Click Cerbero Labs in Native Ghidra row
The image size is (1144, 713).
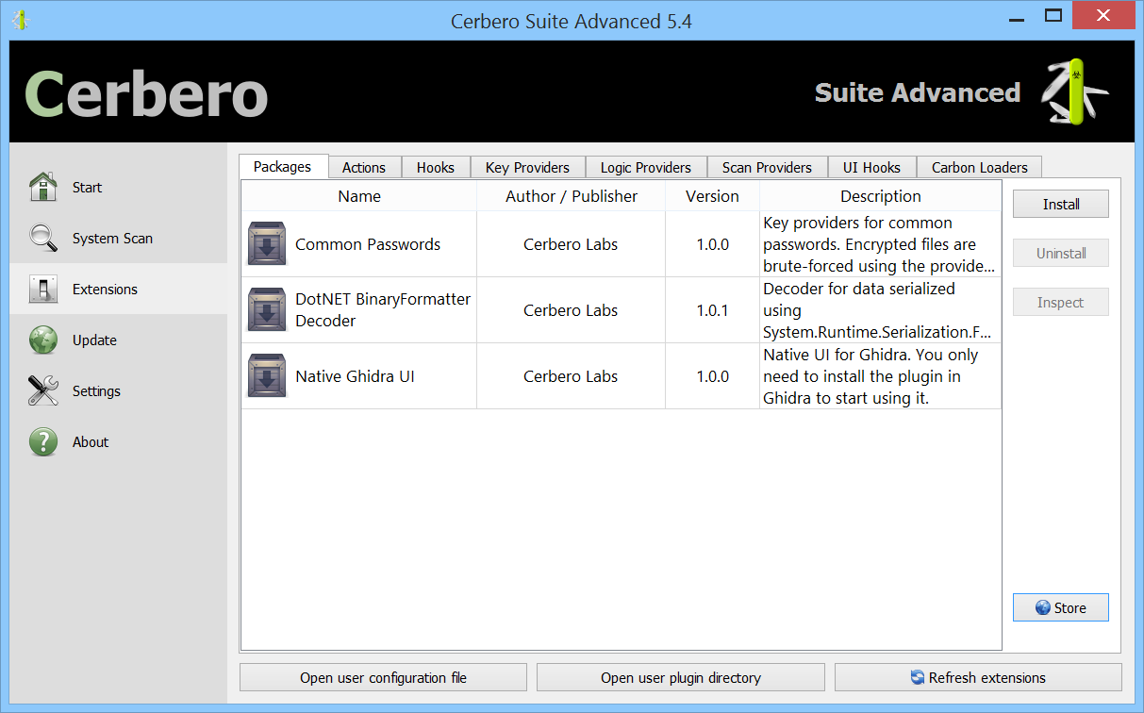[x=571, y=376]
